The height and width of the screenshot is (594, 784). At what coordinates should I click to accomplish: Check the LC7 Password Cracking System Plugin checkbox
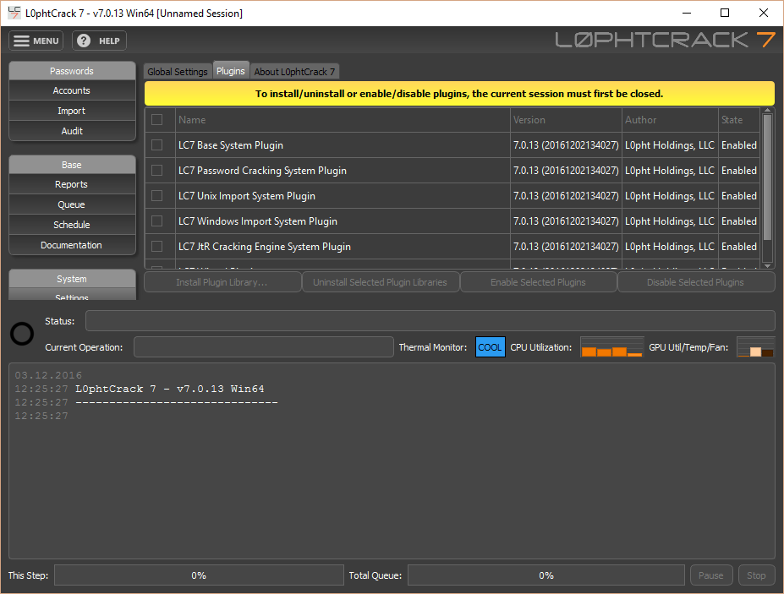[x=157, y=171]
